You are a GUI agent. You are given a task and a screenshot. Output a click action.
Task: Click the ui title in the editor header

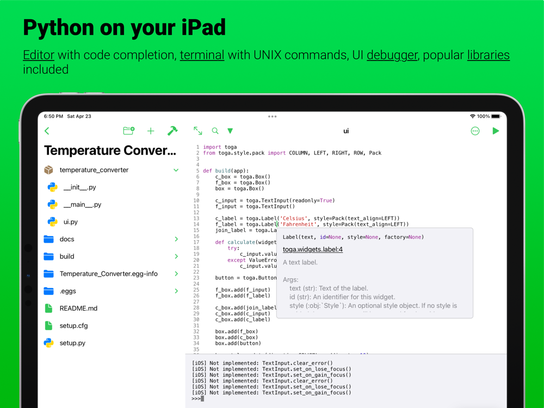pyautogui.click(x=346, y=131)
